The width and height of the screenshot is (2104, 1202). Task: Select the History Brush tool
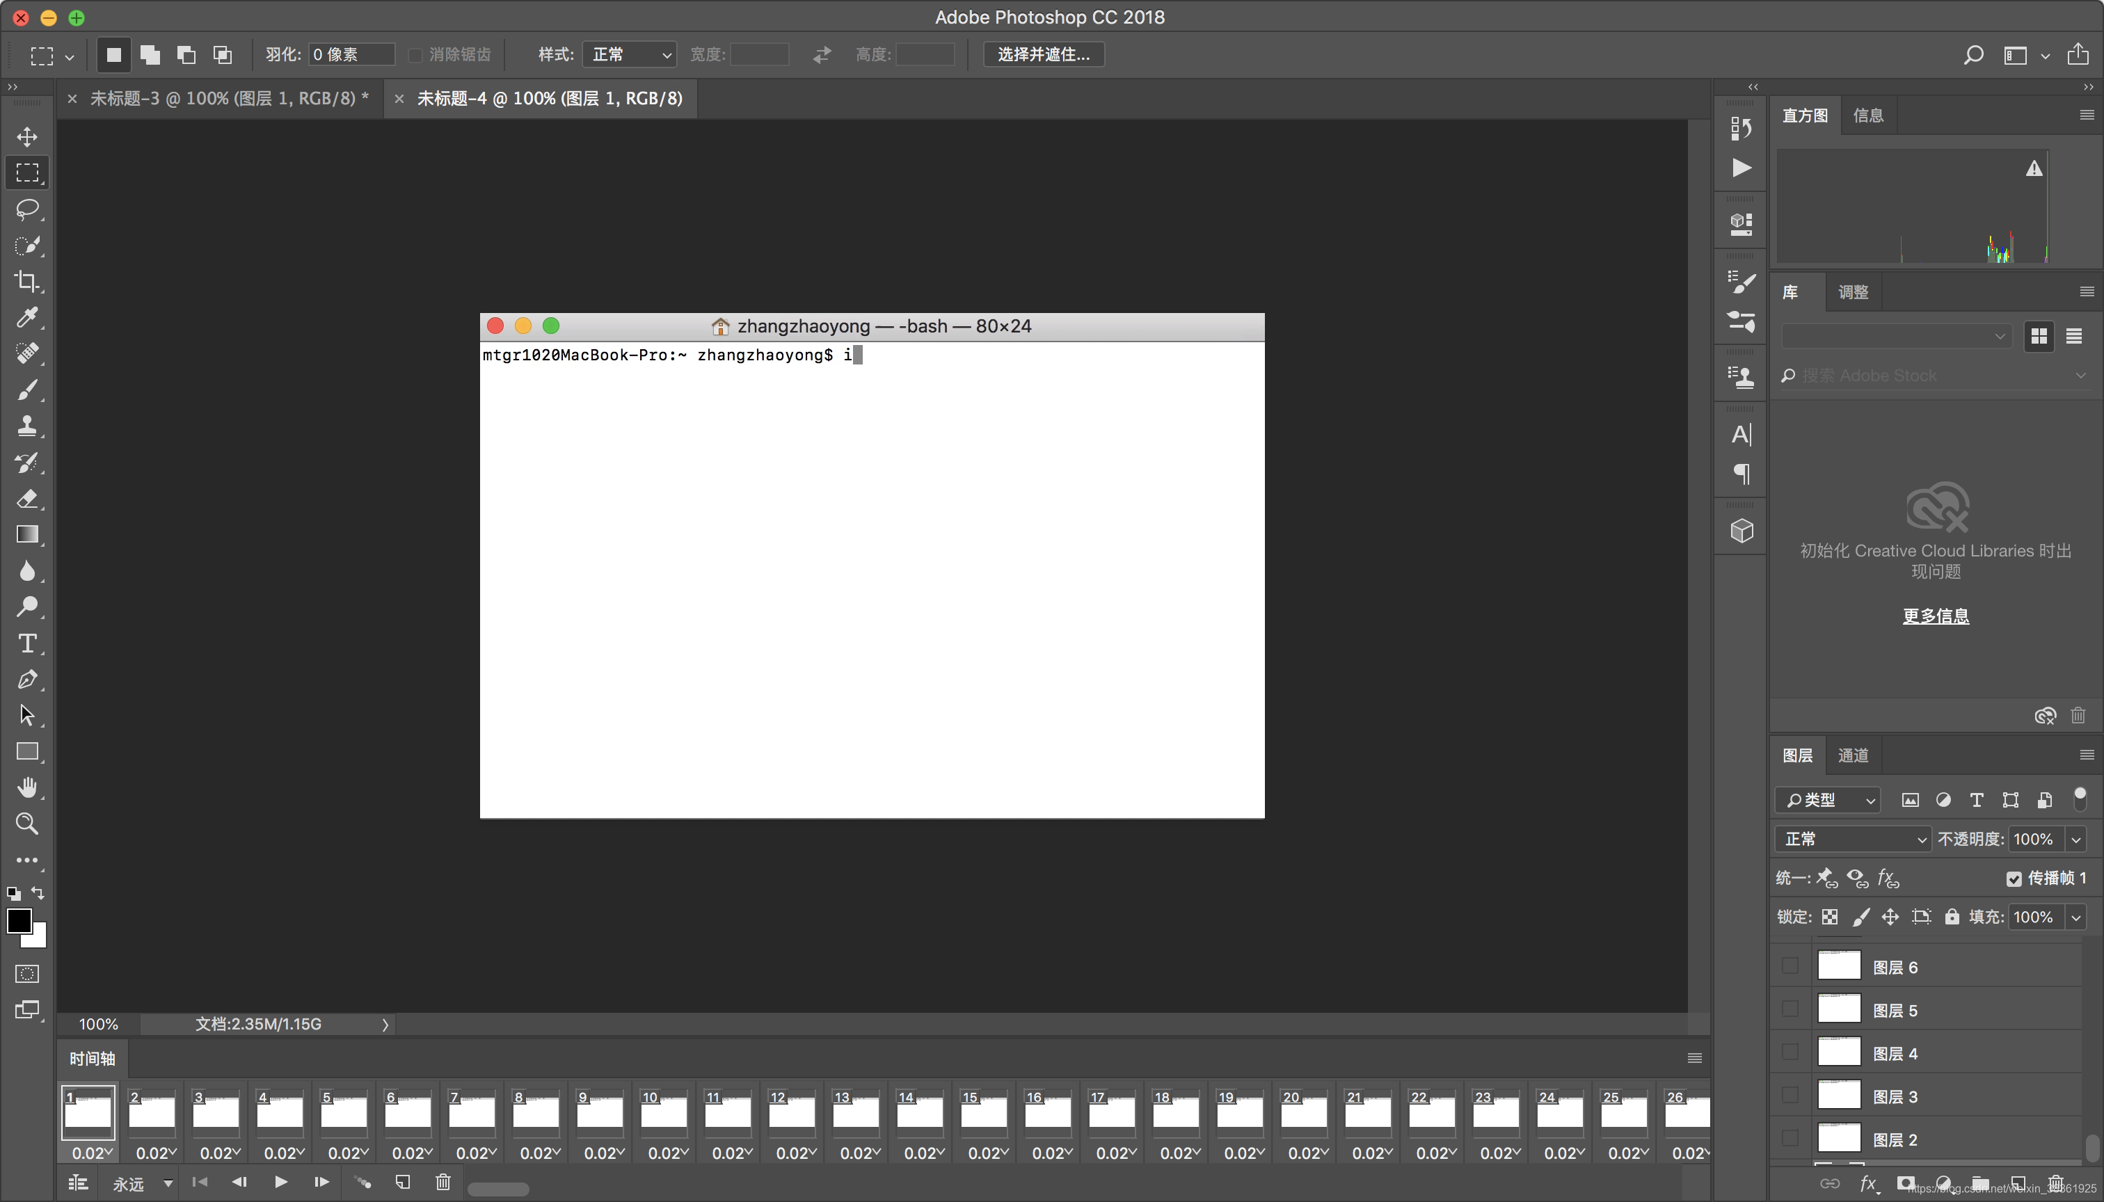tap(27, 463)
